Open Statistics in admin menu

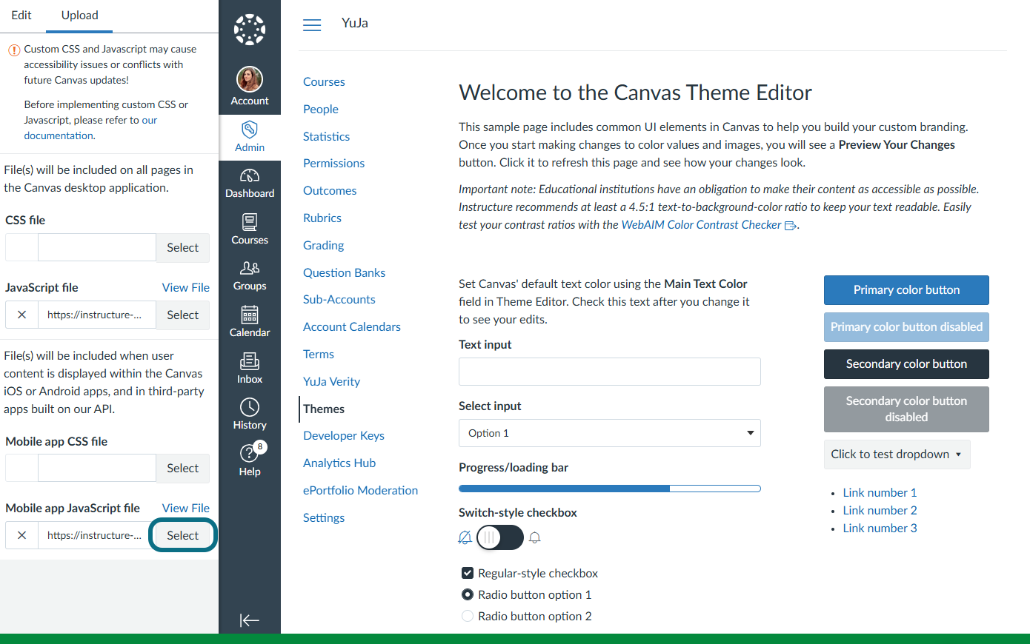pyautogui.click(x=326, y=136)
